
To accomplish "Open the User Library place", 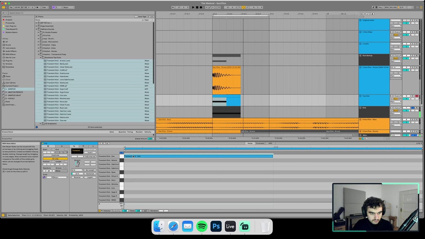I will point(10,83).
